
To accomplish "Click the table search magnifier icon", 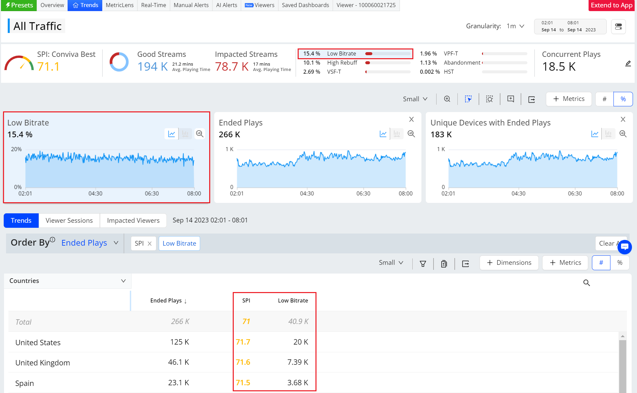I will coord(587,283).
